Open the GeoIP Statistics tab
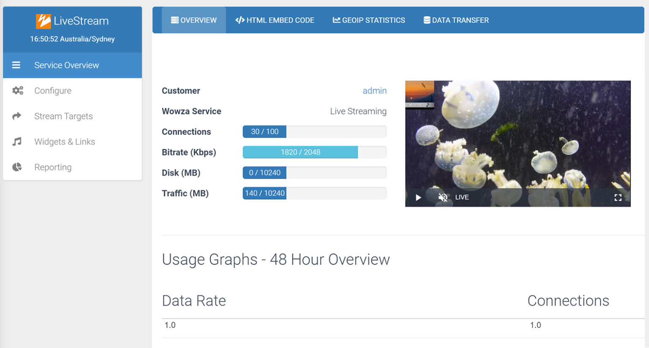The width and height of the screenshot is (649, 348). (x=368, y=20)
